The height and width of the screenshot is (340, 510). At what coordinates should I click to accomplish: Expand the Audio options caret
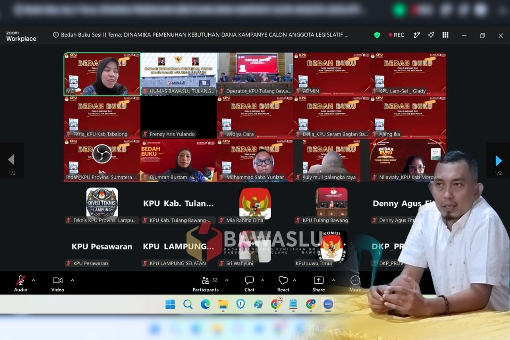point(34,280)
